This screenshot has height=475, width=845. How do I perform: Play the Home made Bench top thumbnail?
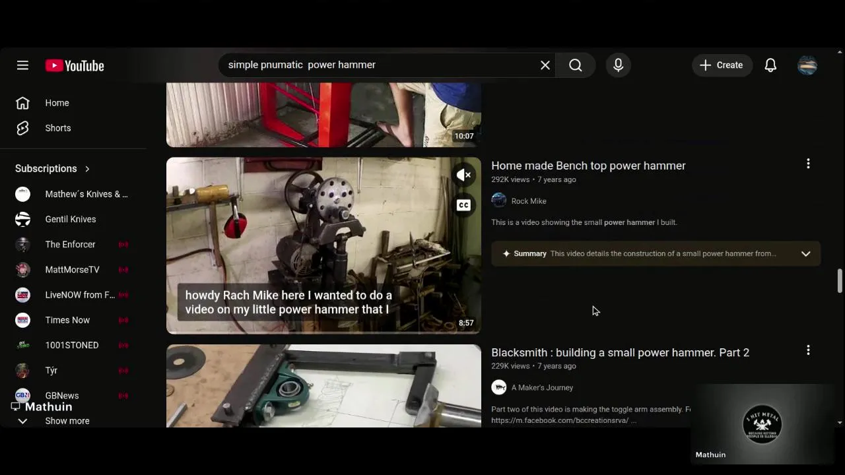point(323,245)
